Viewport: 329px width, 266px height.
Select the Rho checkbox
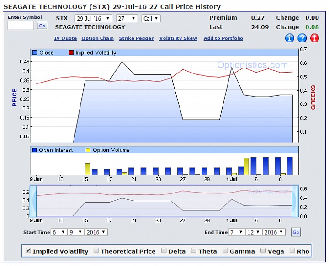[292, 250]
